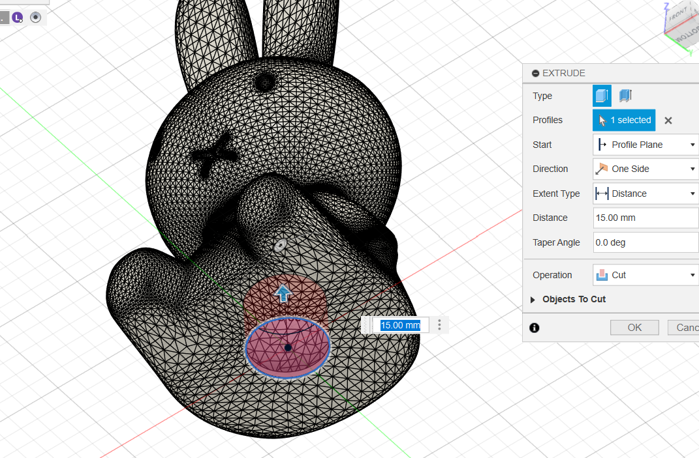Image resolution: width=699 pixels, height=458 pixels.
Task: Click the blue extrude direction arrow manipulator
Action: [283, 294]
